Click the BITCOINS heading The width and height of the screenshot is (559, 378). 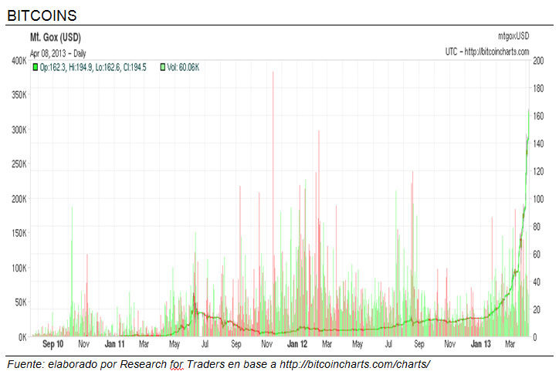click(x=42, y=15)
